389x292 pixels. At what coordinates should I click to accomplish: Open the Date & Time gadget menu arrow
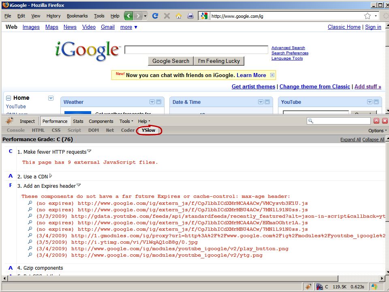261,102
